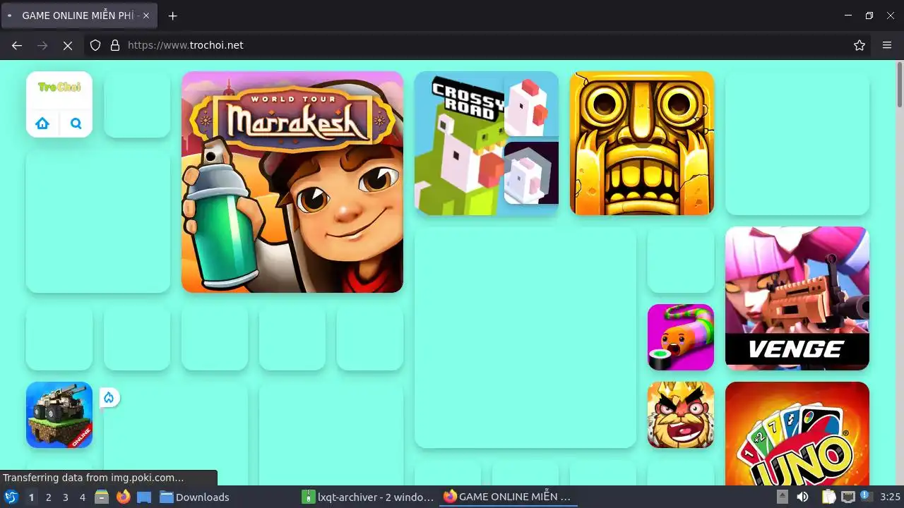Open the Firefox hamburger menu
The height and width of the screenshot is (508, 904).
click(887, 45)
